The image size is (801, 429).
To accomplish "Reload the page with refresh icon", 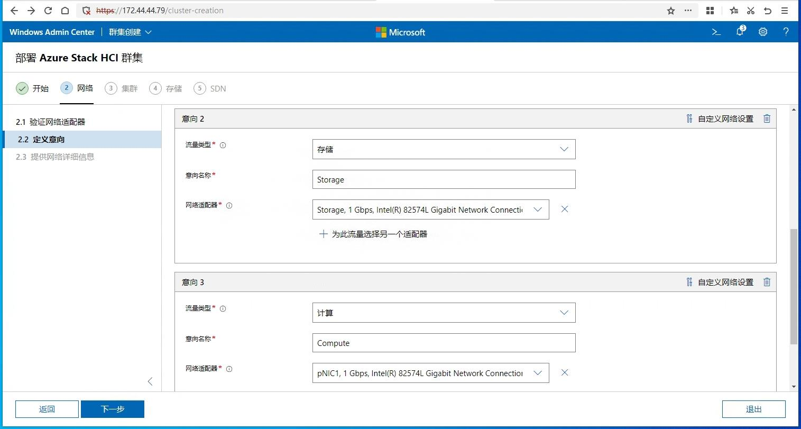I will [x=48, y=11].
